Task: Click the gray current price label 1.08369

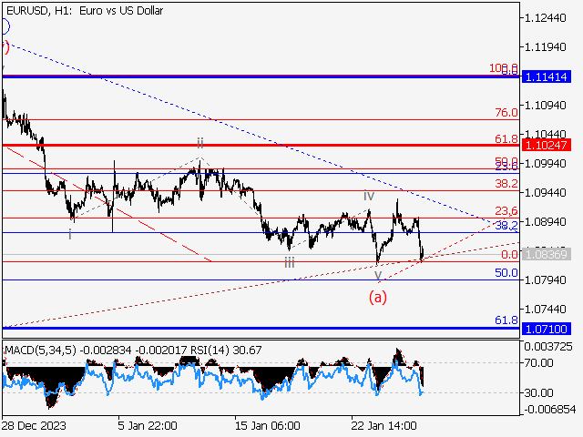Action: click(x=547, y=254)
